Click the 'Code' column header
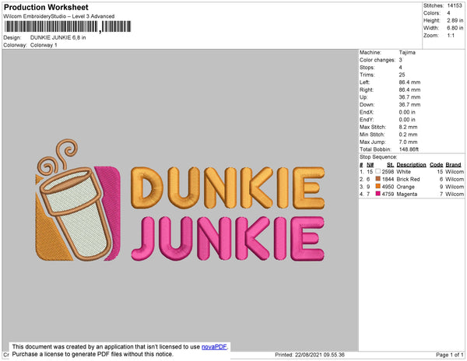467x361 pixels. 437,165
